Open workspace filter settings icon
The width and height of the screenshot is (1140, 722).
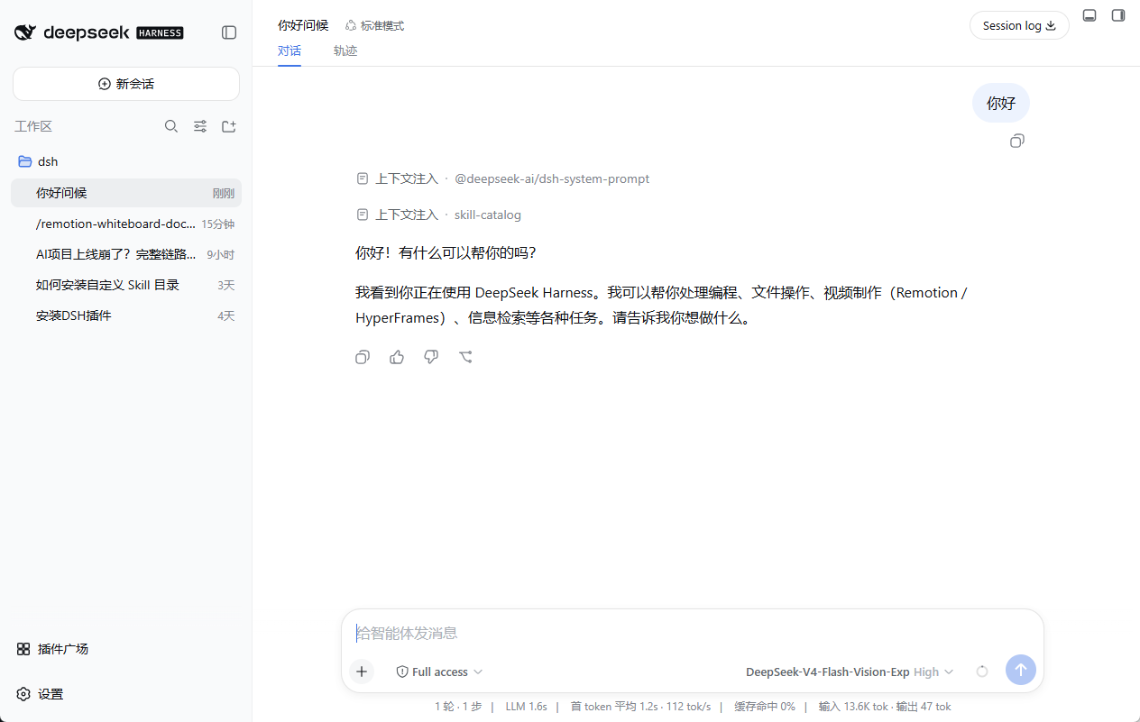tap(200, 126)
